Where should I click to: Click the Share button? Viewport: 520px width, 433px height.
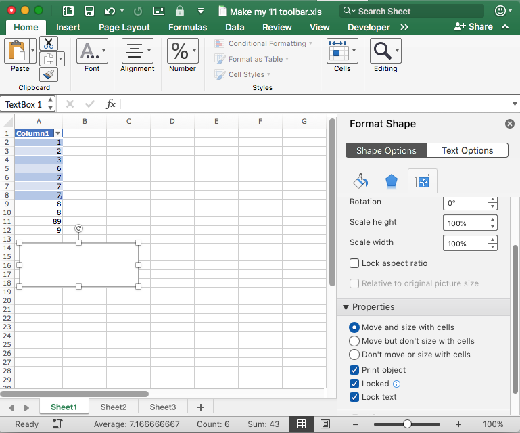coord(473,27)
